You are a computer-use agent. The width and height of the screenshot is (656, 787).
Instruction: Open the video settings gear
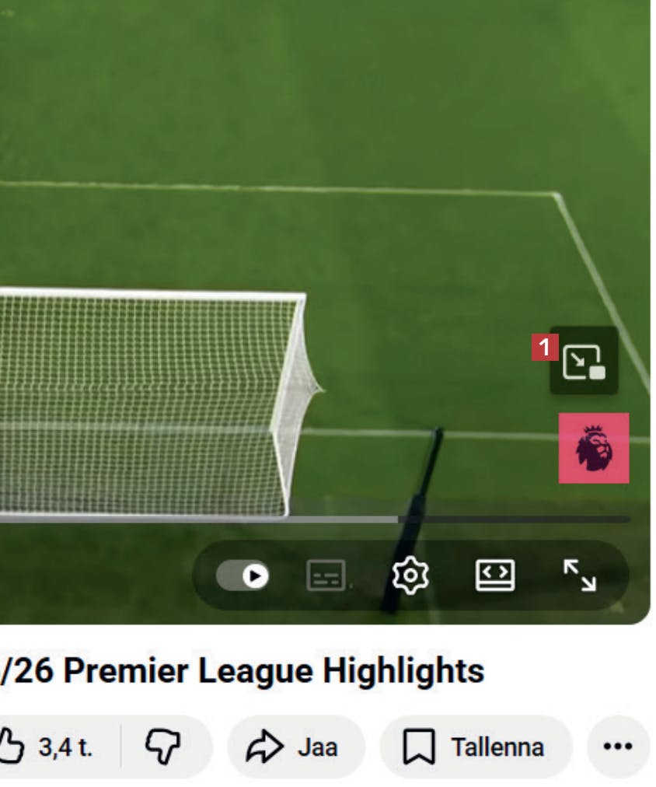coord(410,575)
